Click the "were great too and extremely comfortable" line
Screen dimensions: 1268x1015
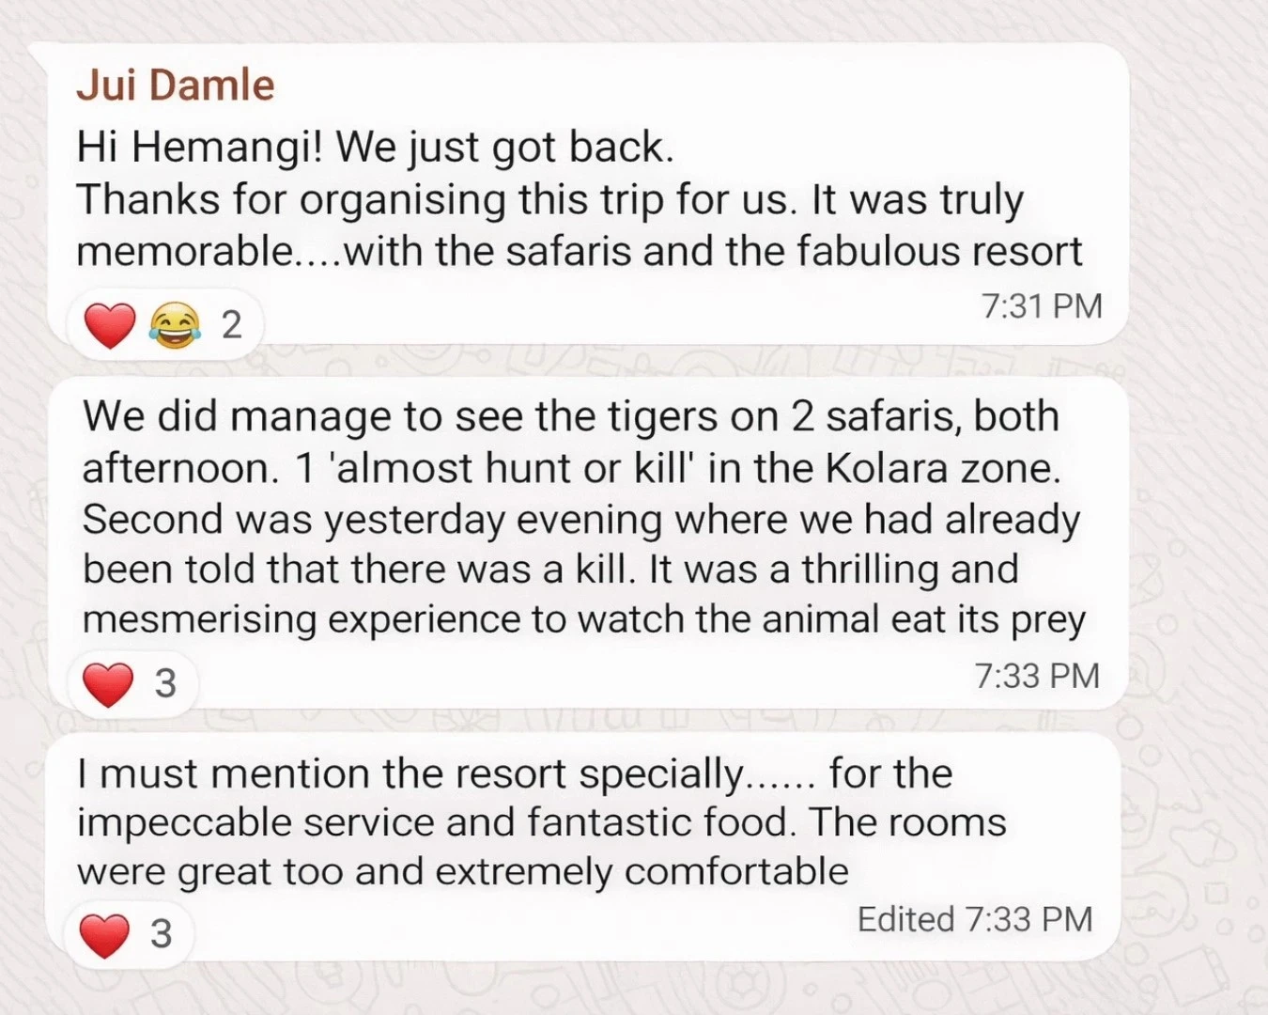coord(462,872)
